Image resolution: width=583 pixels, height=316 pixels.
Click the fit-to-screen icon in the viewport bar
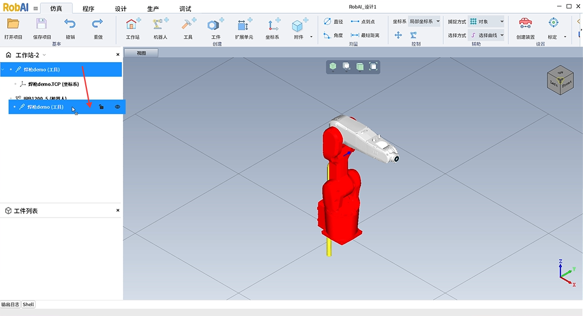click(x=374, y=66)
